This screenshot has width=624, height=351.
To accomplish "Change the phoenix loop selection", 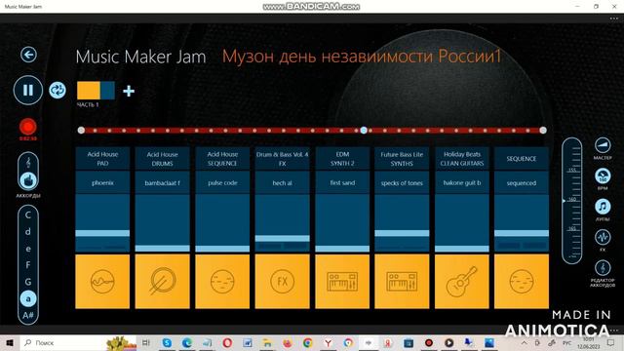I will 102,182.
